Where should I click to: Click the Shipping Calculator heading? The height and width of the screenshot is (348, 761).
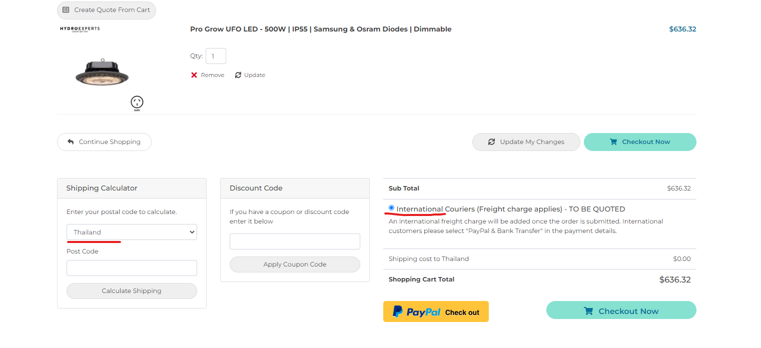(102, 188)
